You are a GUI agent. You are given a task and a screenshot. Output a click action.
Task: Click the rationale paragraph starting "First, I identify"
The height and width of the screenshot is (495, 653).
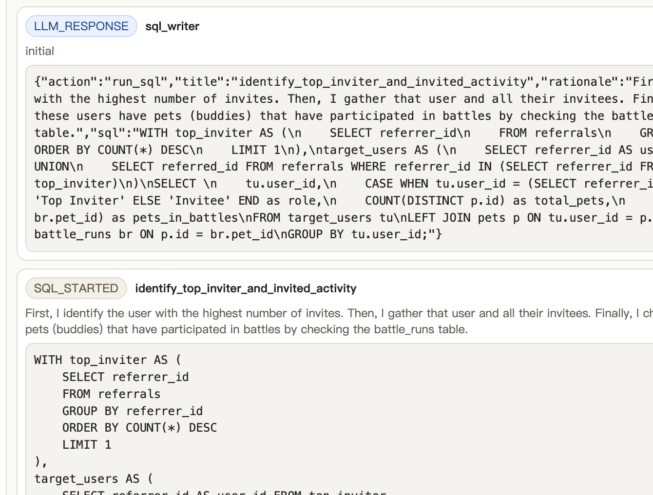292,321
